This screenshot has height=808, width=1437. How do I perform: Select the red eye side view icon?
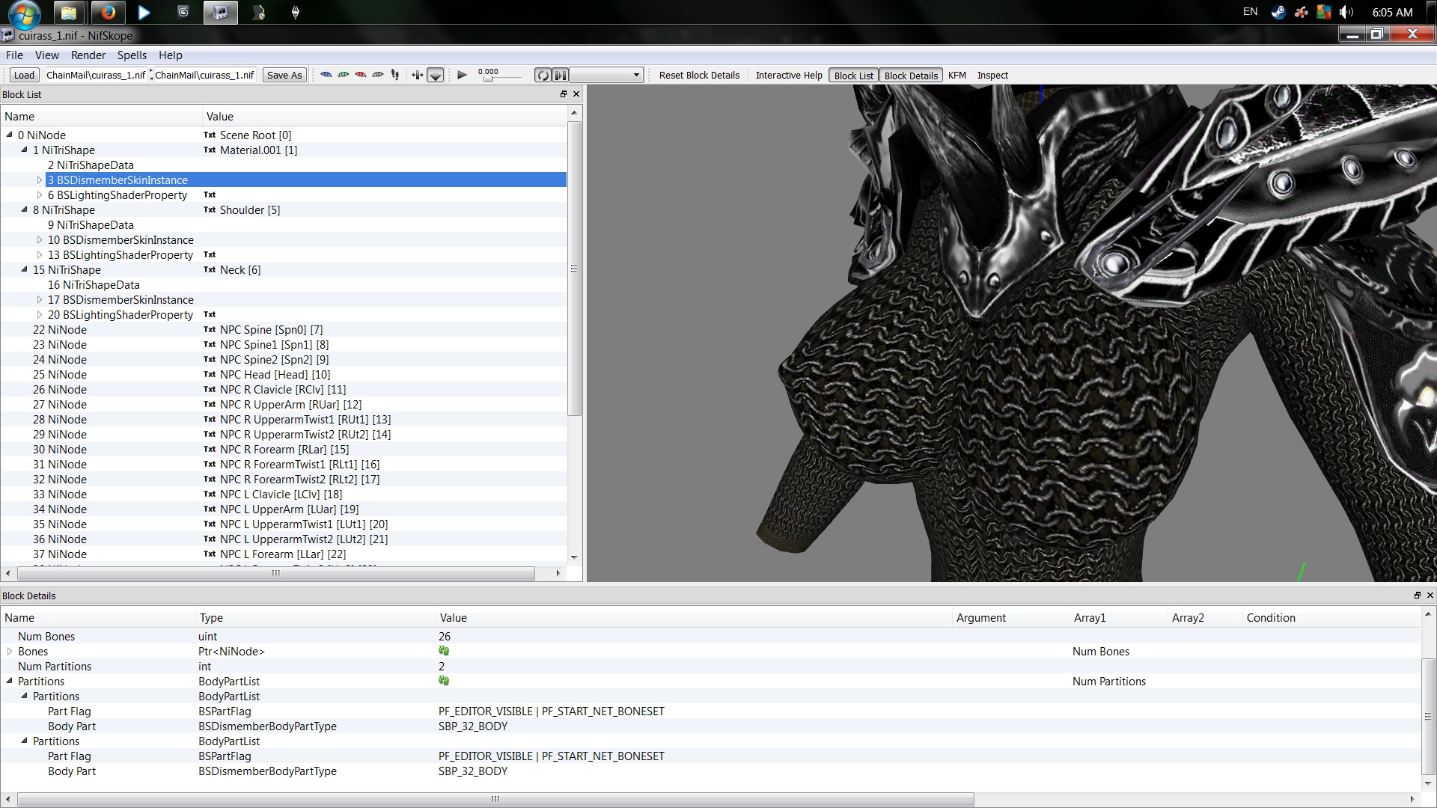tap(361, 75)
